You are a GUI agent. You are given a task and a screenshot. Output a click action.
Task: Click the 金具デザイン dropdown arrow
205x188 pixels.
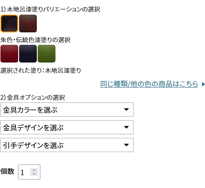point(126,127)
